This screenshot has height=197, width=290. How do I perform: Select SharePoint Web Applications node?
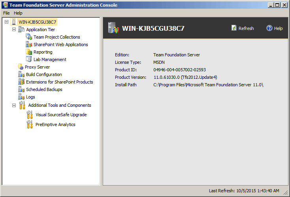point(61,45)
